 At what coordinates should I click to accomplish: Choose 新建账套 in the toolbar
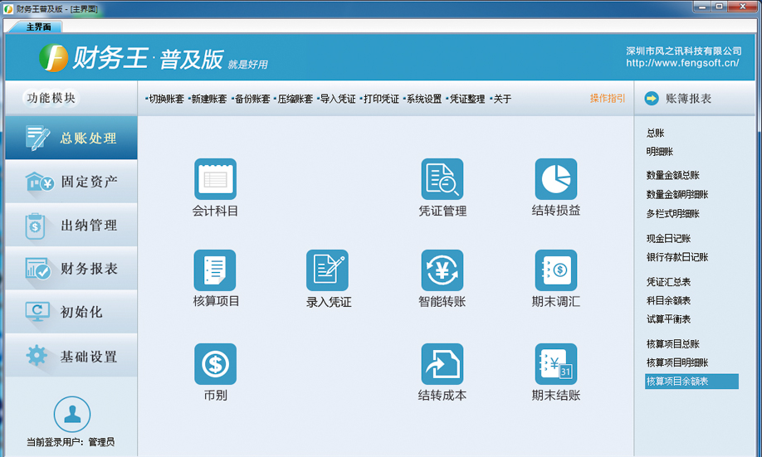(x=208, y=99)
